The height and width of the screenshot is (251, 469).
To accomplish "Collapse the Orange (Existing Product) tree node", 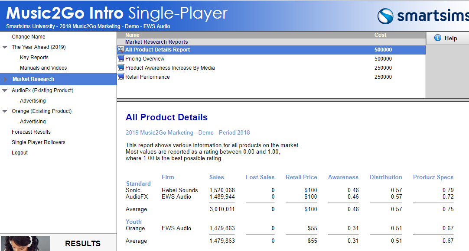I will tap(5, 111).
